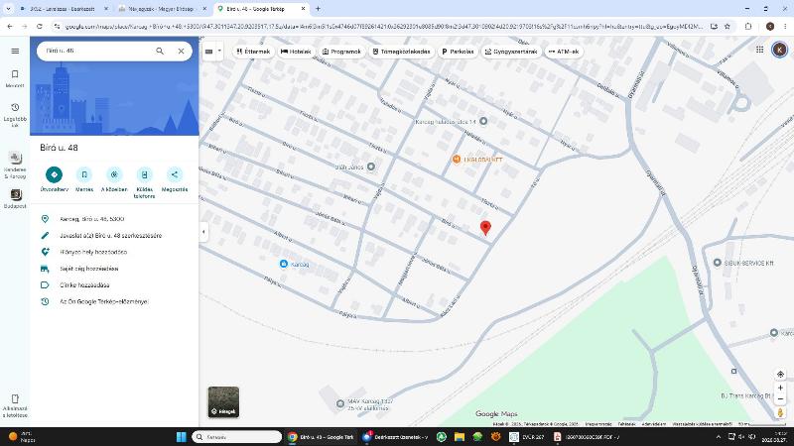794x446 pixels.
Task: Click the orange LKALOBAL KFT marker
Action: 457,160
